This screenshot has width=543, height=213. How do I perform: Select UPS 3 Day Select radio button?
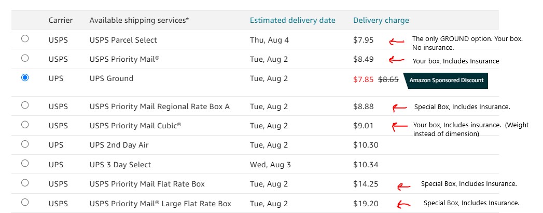coord(24,163)
